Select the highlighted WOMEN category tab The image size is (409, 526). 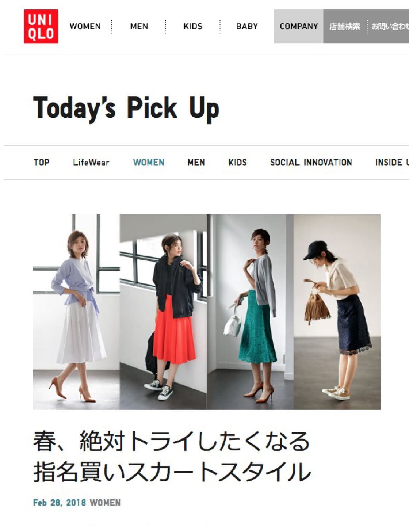point(149,163)
